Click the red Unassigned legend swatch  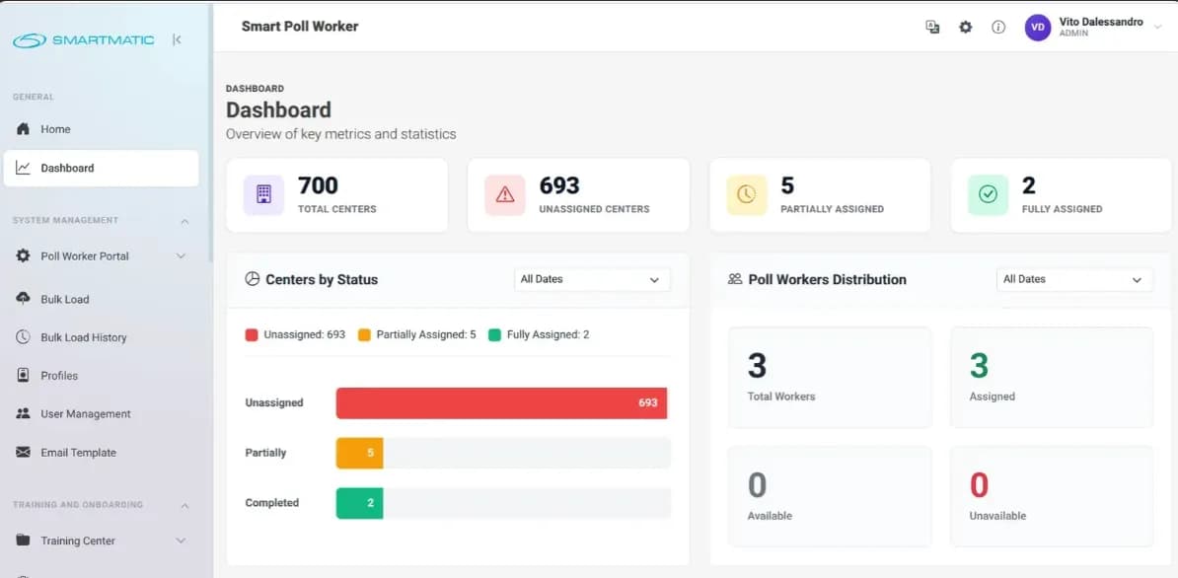[x=252, y=334]
